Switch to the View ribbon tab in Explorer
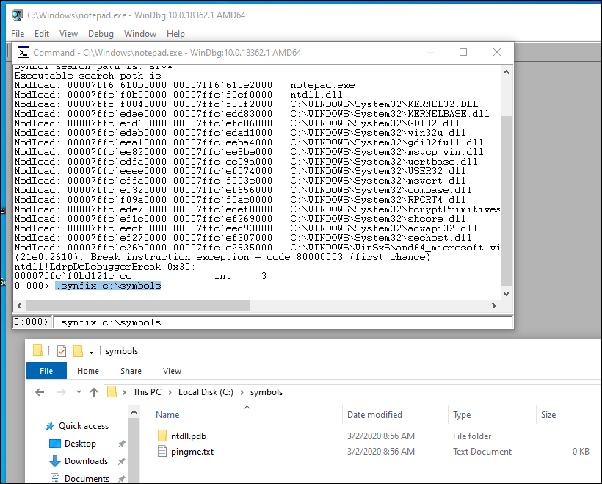Screen dimensions: 602x484 pyautogui.click(x=172, y=371)
